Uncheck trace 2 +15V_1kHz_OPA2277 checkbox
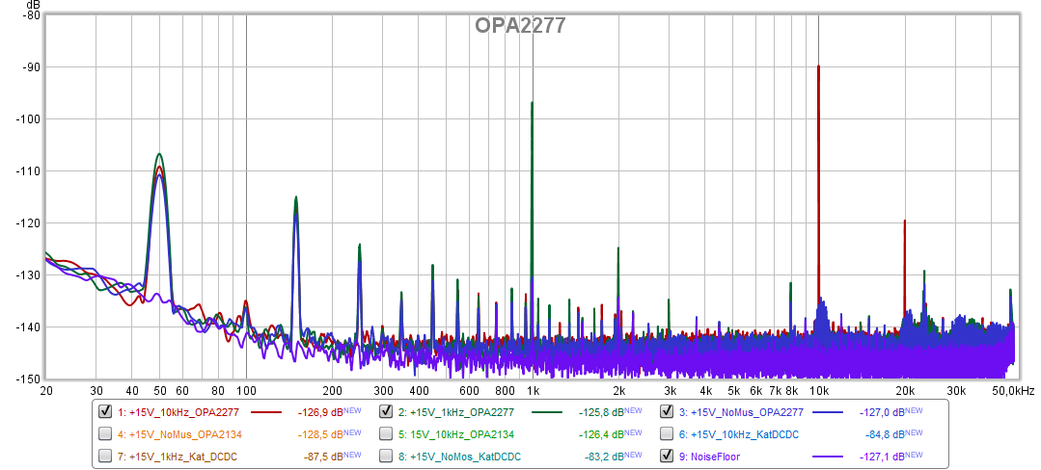Image resolution: width=1041 pixels, height=470 pixels. (x=386, y=411)
